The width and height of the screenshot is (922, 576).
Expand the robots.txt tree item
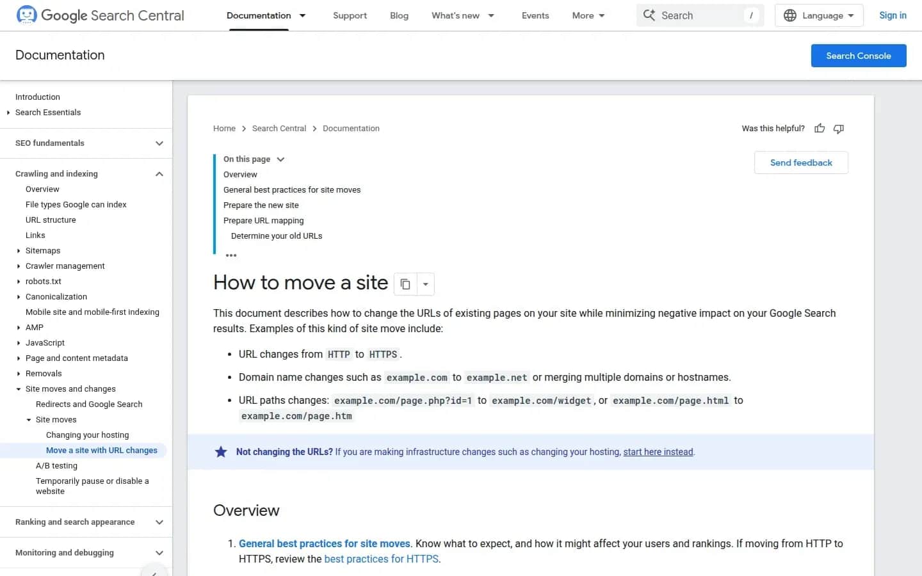(x=19, y=282)
